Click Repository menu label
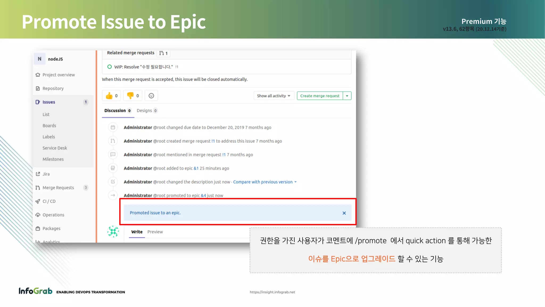Image resolution: width=545 pixels, height=307 pixels. (53, 88)
